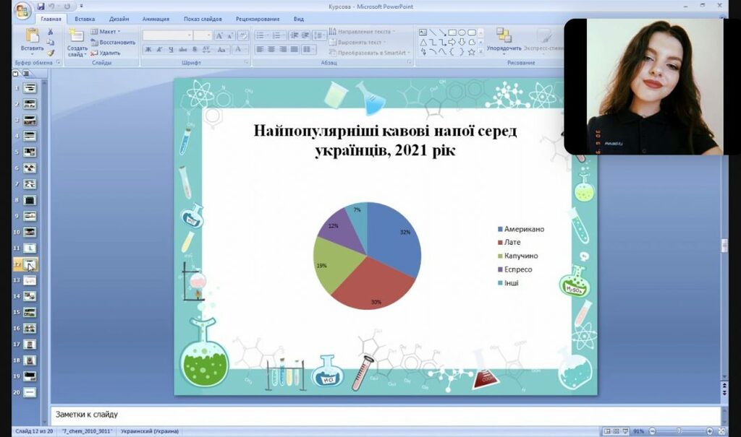Toggle bold formatting
This screenshot has height=437, width=741.
148,50
